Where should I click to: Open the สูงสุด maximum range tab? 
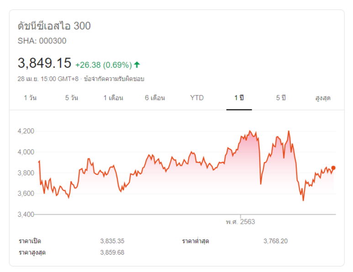(x=322, y=98)
